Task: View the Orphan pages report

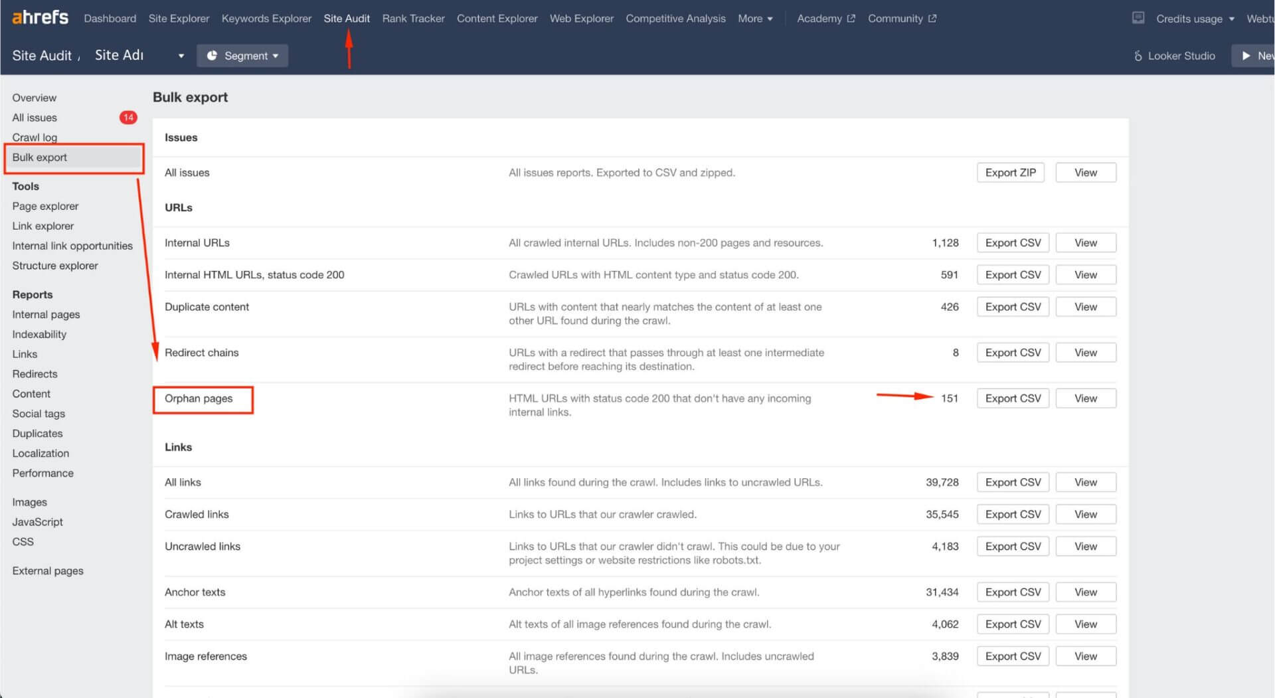Action: click(1085, 398)
